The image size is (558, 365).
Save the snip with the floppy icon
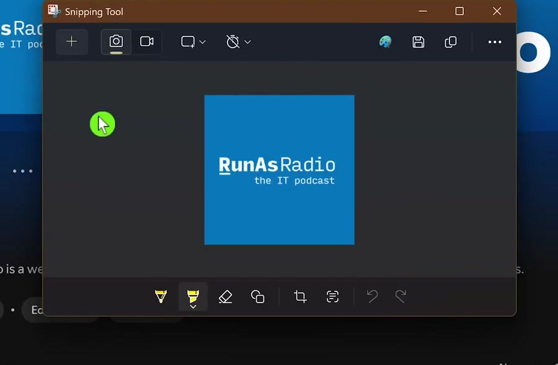(x=418, y=42)
